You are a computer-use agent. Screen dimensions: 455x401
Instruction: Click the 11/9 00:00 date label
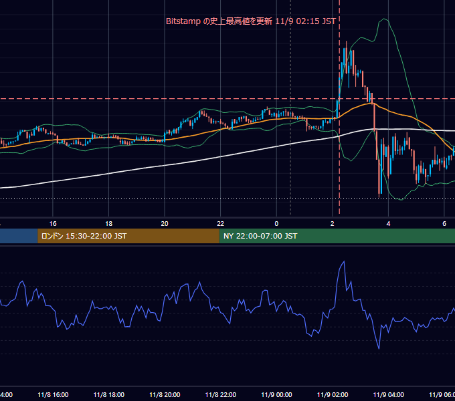(x=276, y=394)
